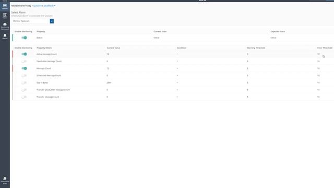
Task: Click the Deadletter Message Count metric name
Action: point(49,62)
